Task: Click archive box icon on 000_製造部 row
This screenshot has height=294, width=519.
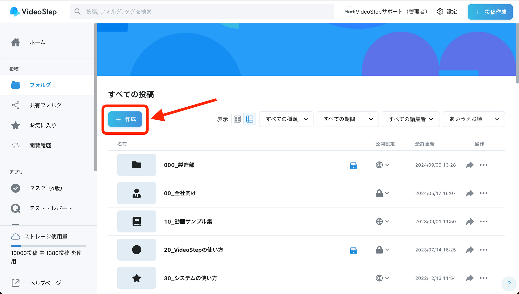Action: tap(353, 166)
